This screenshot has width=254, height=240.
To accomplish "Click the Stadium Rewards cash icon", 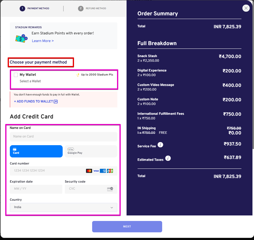I will click(21, 38).
